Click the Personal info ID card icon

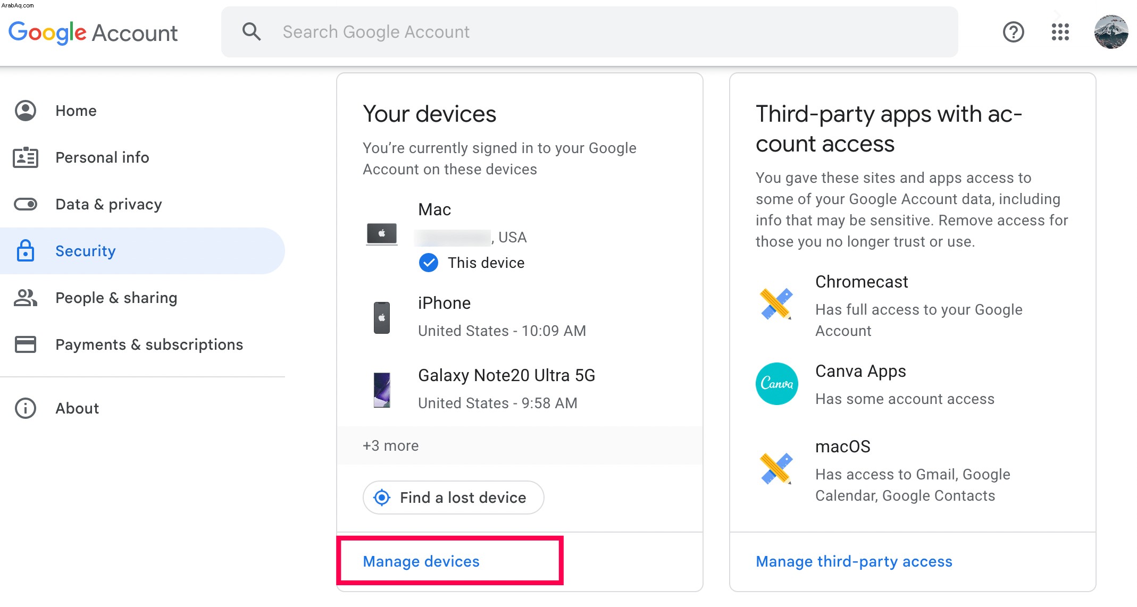click(26, 157)
